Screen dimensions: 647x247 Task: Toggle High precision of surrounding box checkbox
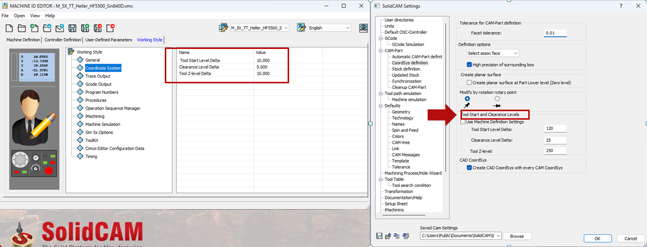(x=470, y=65)
